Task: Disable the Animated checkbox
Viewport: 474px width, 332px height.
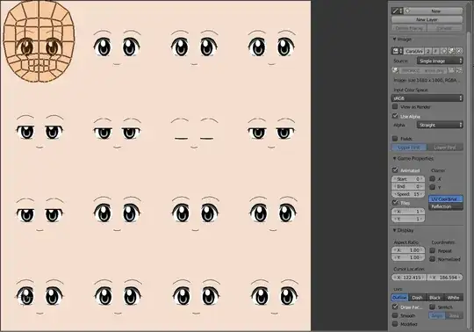Action: click(x=395, y=170)
